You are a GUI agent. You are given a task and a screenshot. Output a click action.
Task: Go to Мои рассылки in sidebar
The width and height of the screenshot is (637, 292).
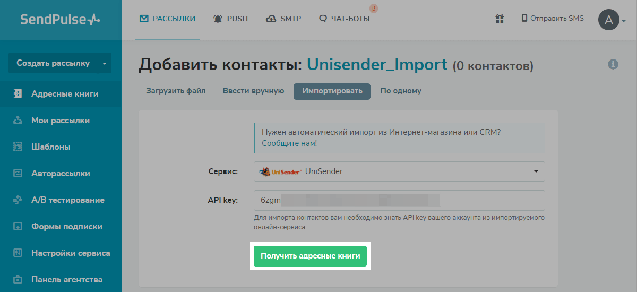[x=61, y=121]
